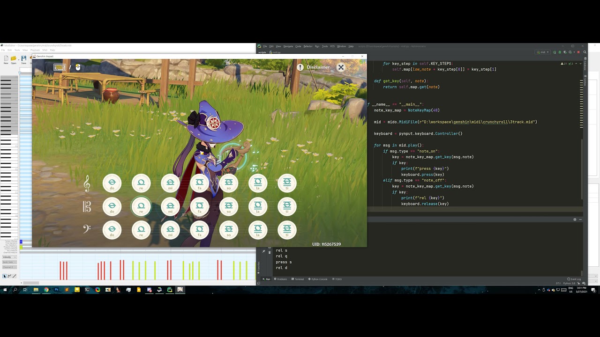
Task: Open Run panel settings gear
Action: (x=575, y=220)
